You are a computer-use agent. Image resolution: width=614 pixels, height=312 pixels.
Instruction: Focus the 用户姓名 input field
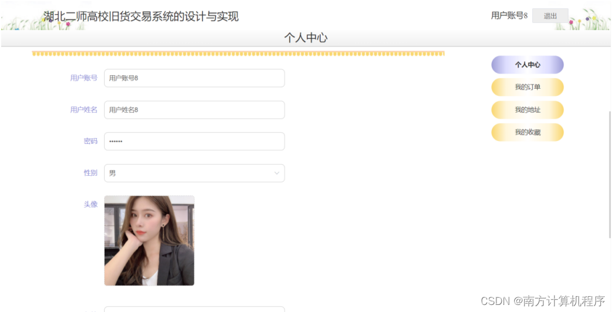tap(194, 110)
